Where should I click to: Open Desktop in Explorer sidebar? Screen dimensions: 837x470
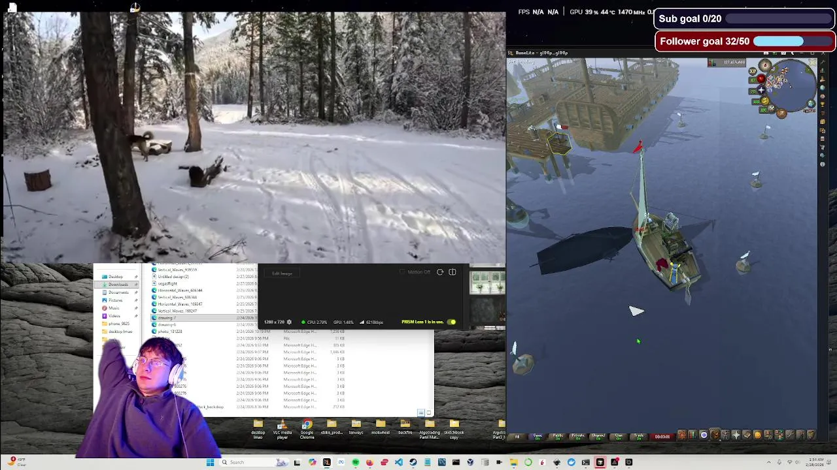pyautogui.click(x=116, y=277)
